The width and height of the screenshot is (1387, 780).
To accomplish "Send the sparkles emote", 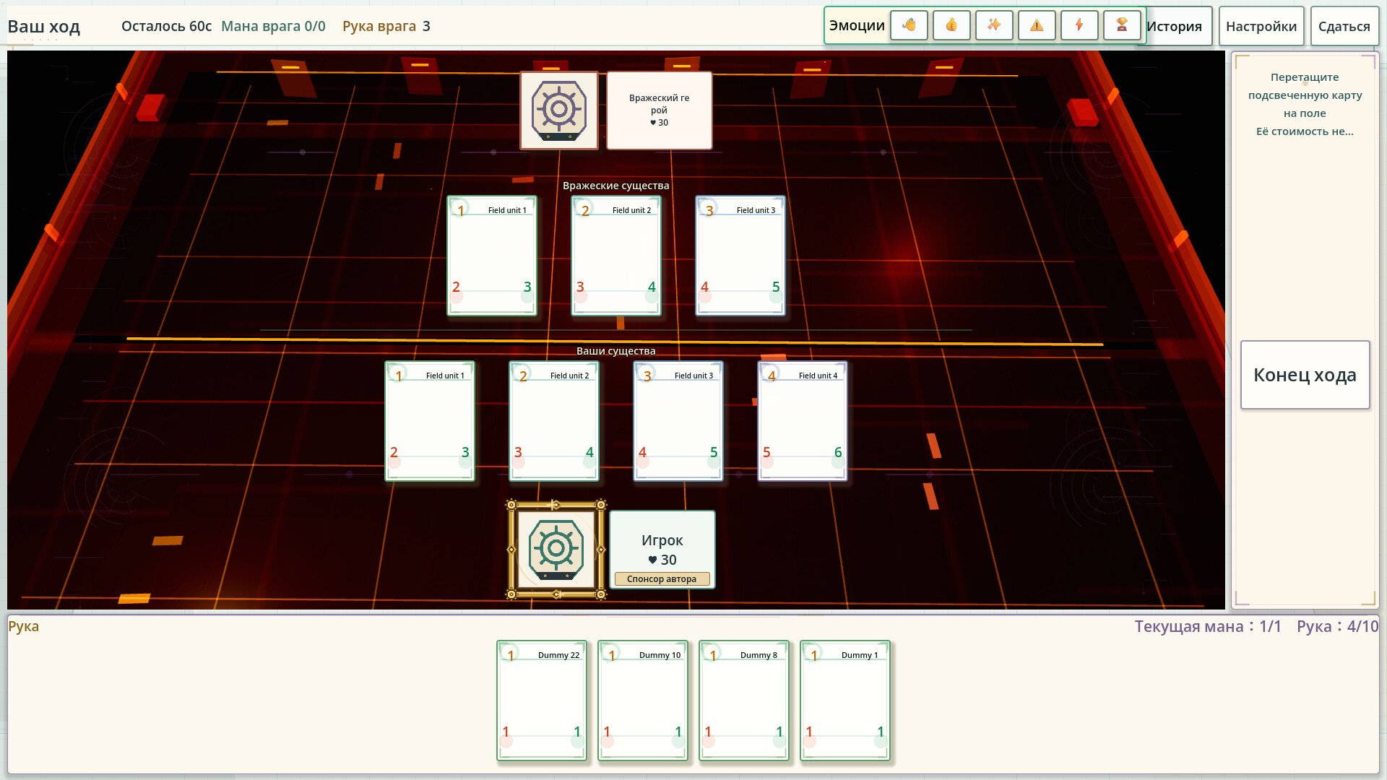I will click(994, 25).
